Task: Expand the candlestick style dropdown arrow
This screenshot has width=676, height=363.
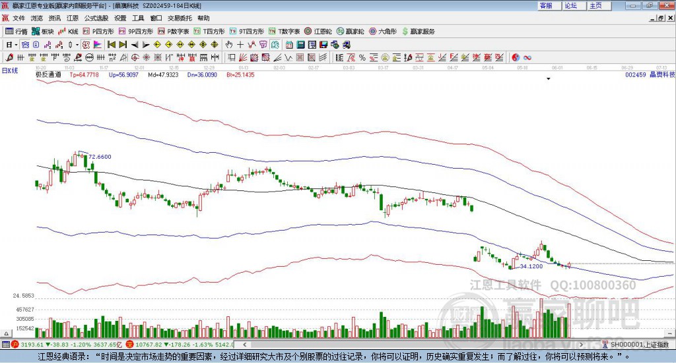Action: tap(77, 45)
